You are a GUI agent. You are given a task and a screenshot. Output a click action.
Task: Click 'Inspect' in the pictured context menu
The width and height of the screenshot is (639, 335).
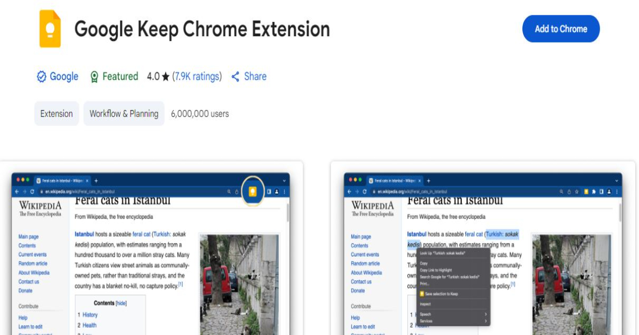(425, 304)
